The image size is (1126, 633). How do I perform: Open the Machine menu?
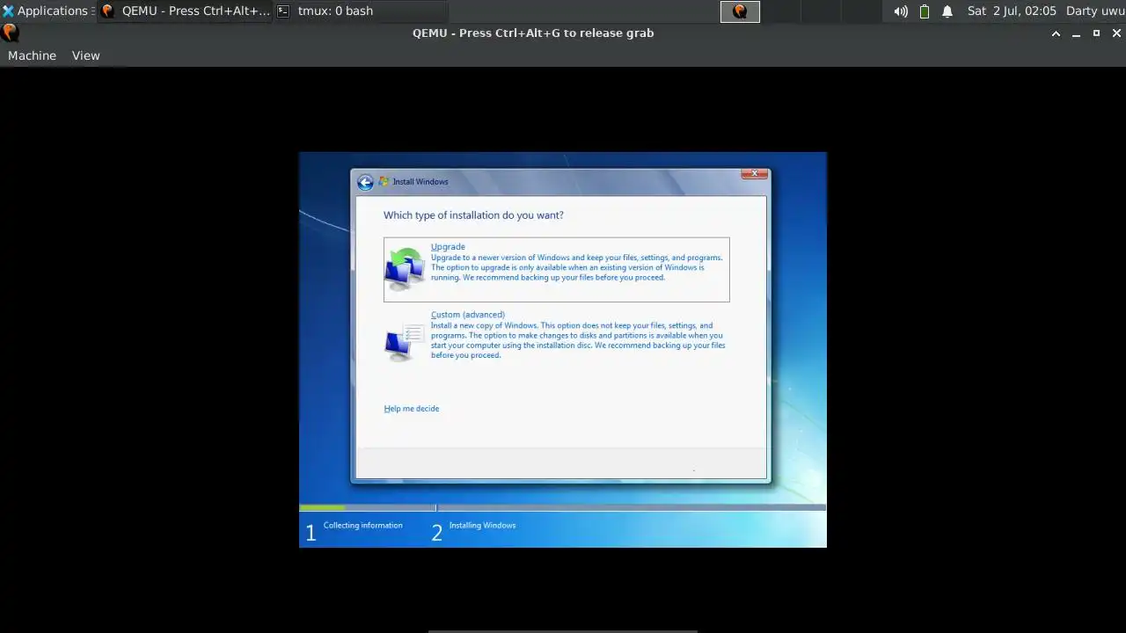click(32, 55)
